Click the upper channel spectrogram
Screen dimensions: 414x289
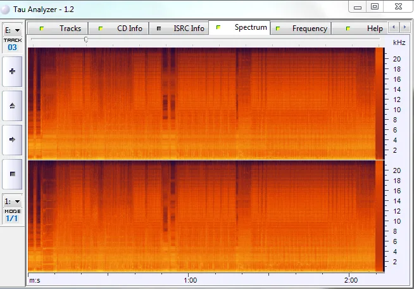tap(206, 103)
